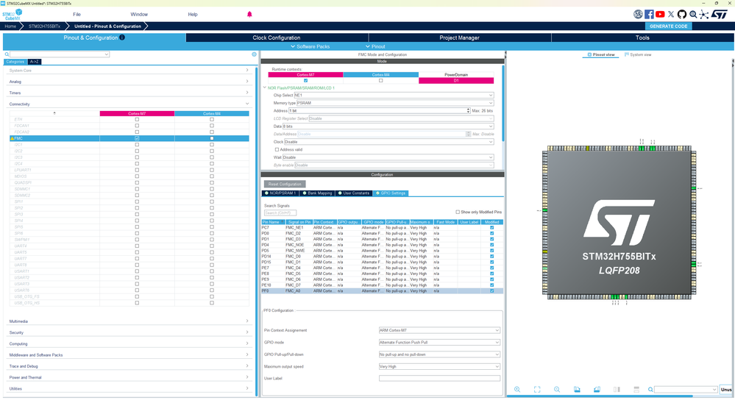
Task: Toggle runtime context Cortex-M7 checkbox in FMC Mode
Action: coord(305,81)
